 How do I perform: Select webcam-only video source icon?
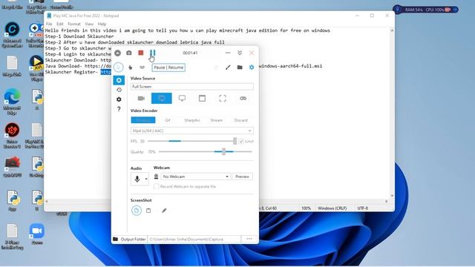[141, 99]
